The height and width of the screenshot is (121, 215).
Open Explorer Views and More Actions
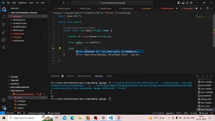44,8
